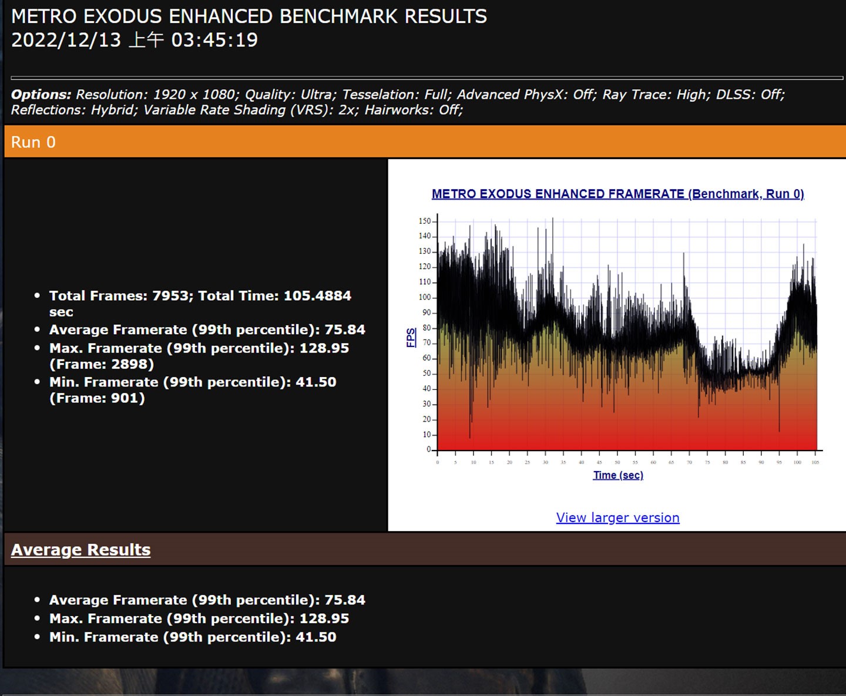
Task: Click Variable Rate Shading (VRS): 2x text
Action: (x=251, y=110)
